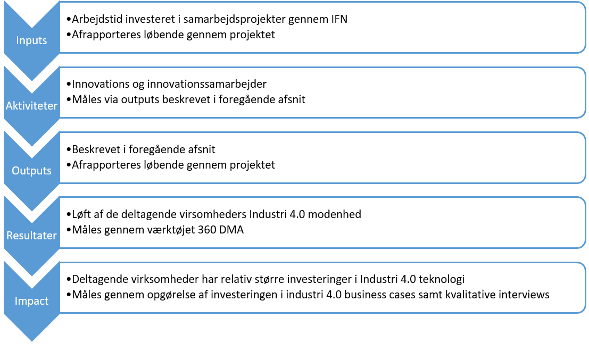Select the Resultater chevron shape
This screenshot has width=589, height=351.
(x=31, y=236)
